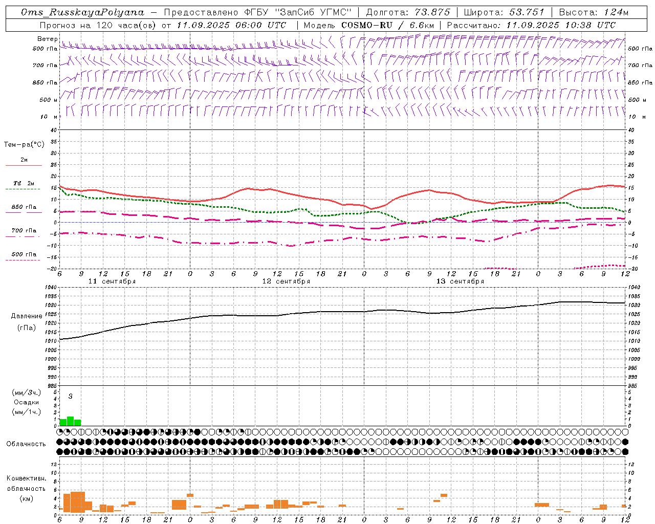Click the 2м temperature legend label
This screenshot has height=524, width=655.
point(24,160)
